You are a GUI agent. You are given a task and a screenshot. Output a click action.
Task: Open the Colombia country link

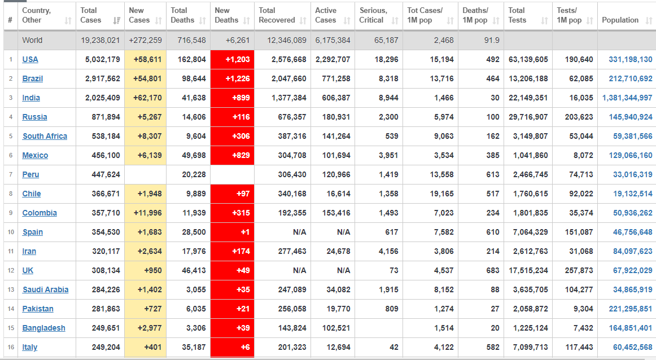point(40,213)
